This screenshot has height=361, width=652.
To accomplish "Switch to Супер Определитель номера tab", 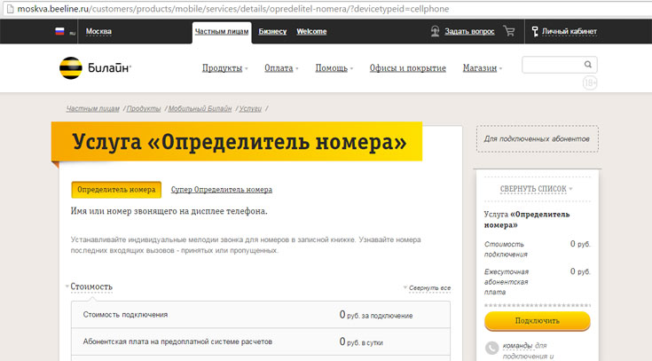I will (x=222, y=190).
